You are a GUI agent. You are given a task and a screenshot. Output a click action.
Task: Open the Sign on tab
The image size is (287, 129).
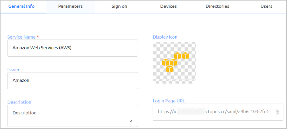tap(119, 6)
